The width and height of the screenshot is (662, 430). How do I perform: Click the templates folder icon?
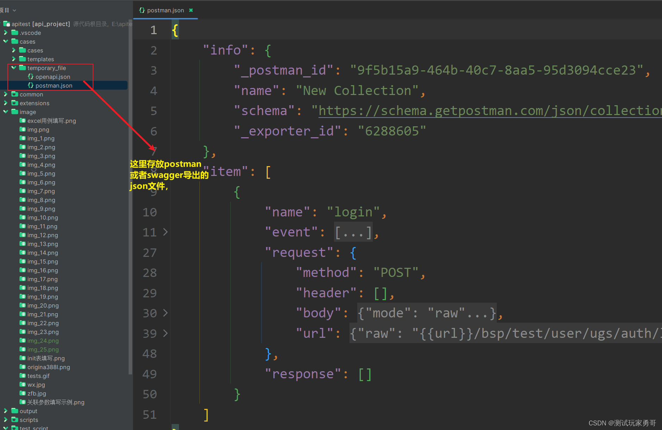pos(23,59)
